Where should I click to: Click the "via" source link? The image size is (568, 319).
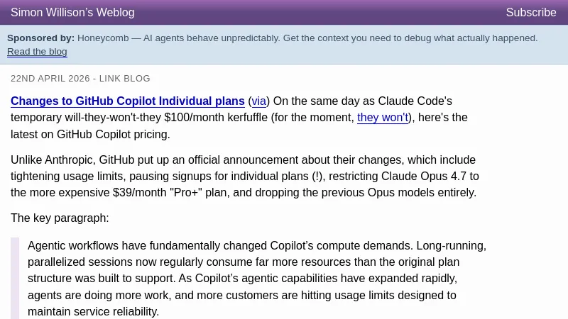[x=259, y=101]
